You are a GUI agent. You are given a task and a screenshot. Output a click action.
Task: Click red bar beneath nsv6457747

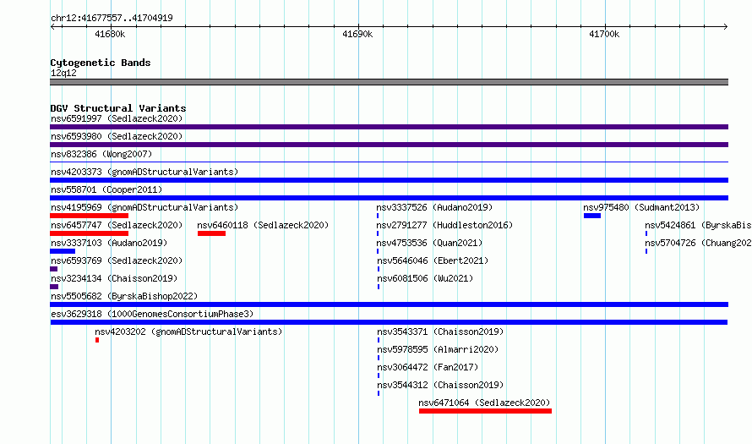(90, 233)
